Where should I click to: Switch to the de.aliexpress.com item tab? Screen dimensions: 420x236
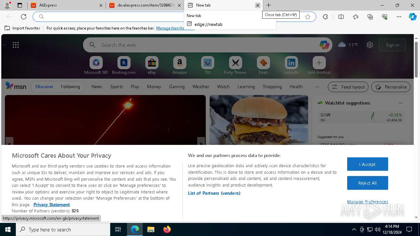[x=145, y=5]
